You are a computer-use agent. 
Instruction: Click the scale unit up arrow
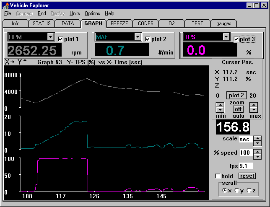click(x=258, y=137)
